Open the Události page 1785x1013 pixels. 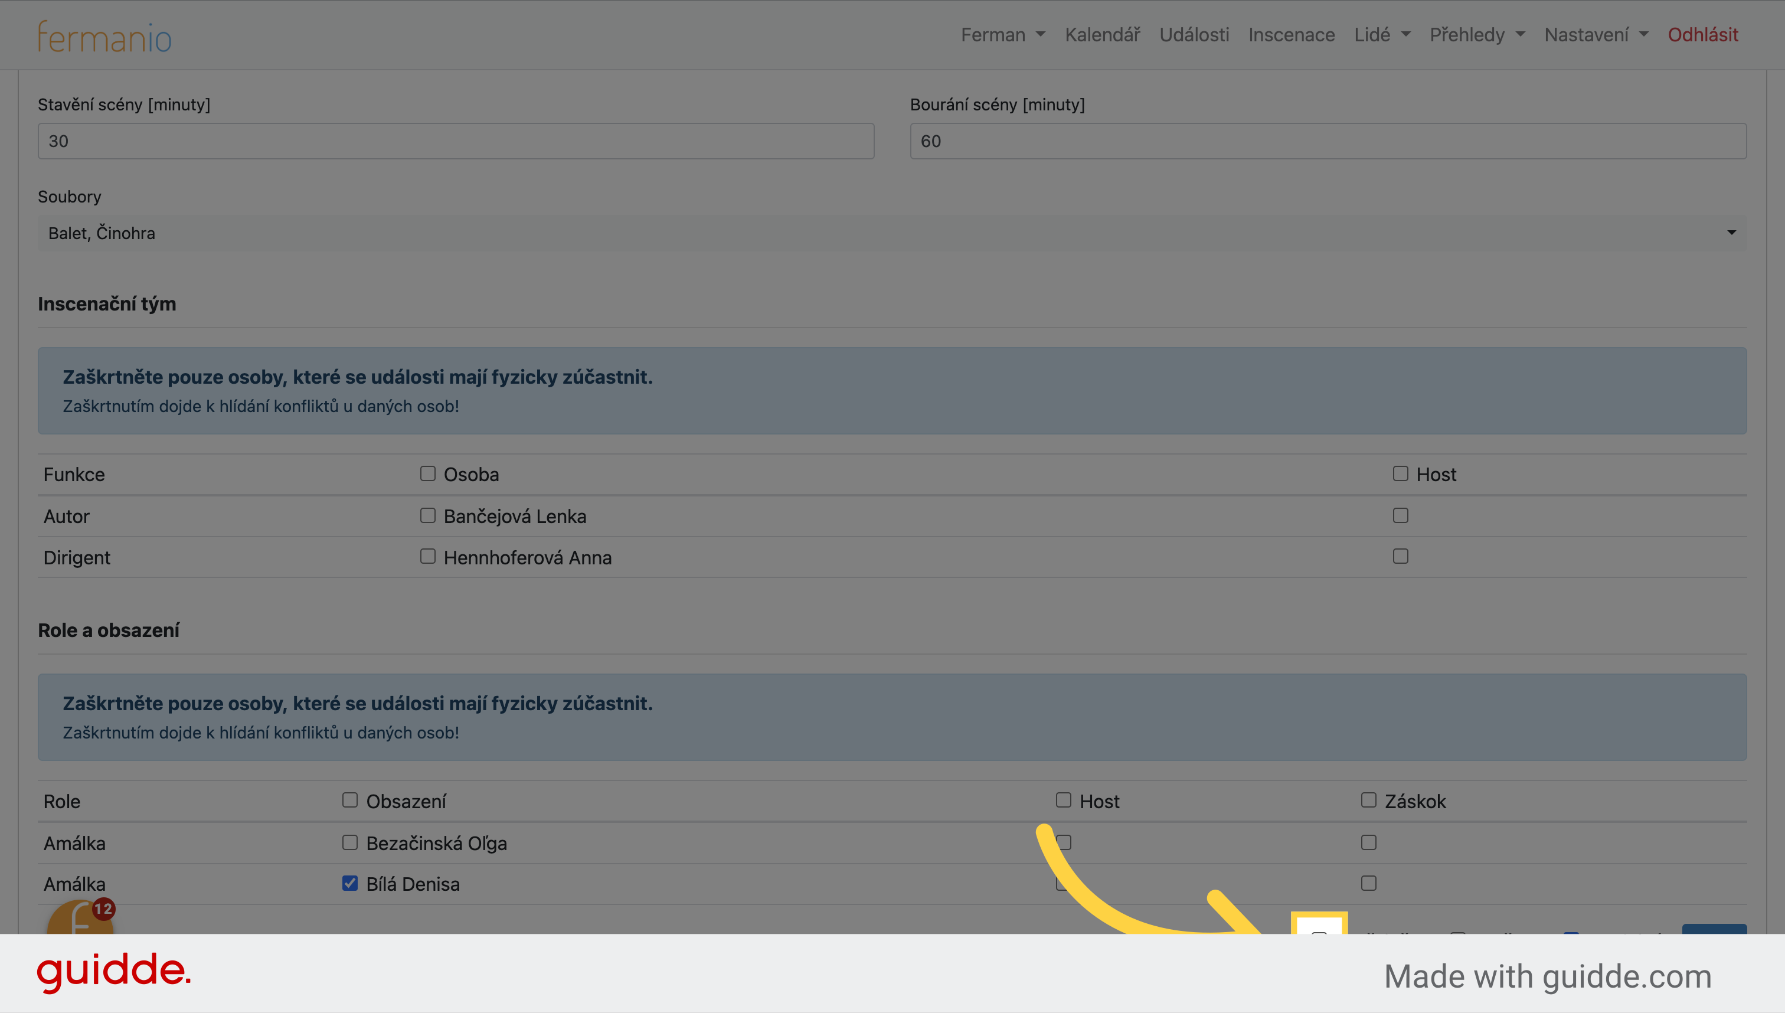(x=1194, y=35)
